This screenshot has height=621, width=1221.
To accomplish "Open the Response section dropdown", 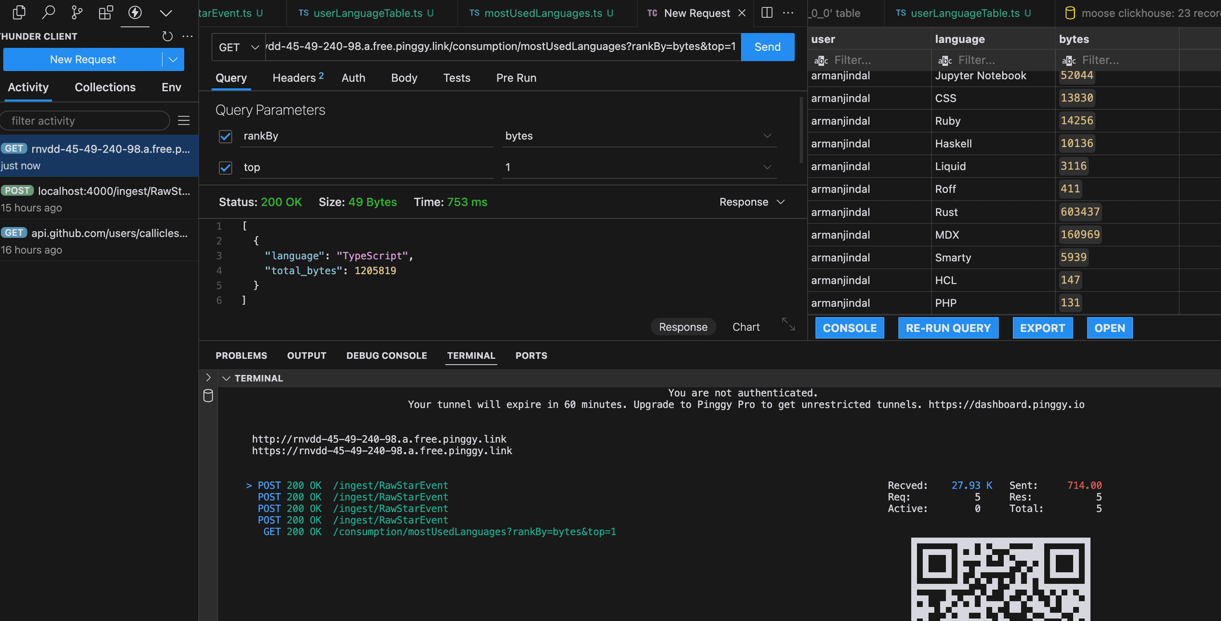I will 752,202.
